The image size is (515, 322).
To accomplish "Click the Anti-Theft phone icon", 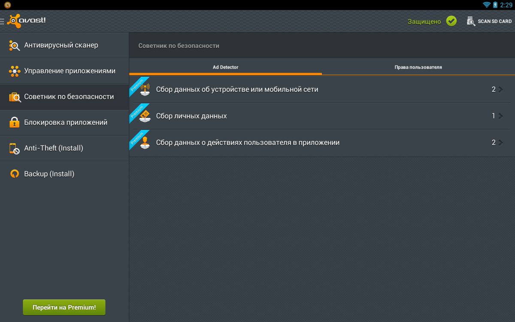I will [x=15, y=149].
